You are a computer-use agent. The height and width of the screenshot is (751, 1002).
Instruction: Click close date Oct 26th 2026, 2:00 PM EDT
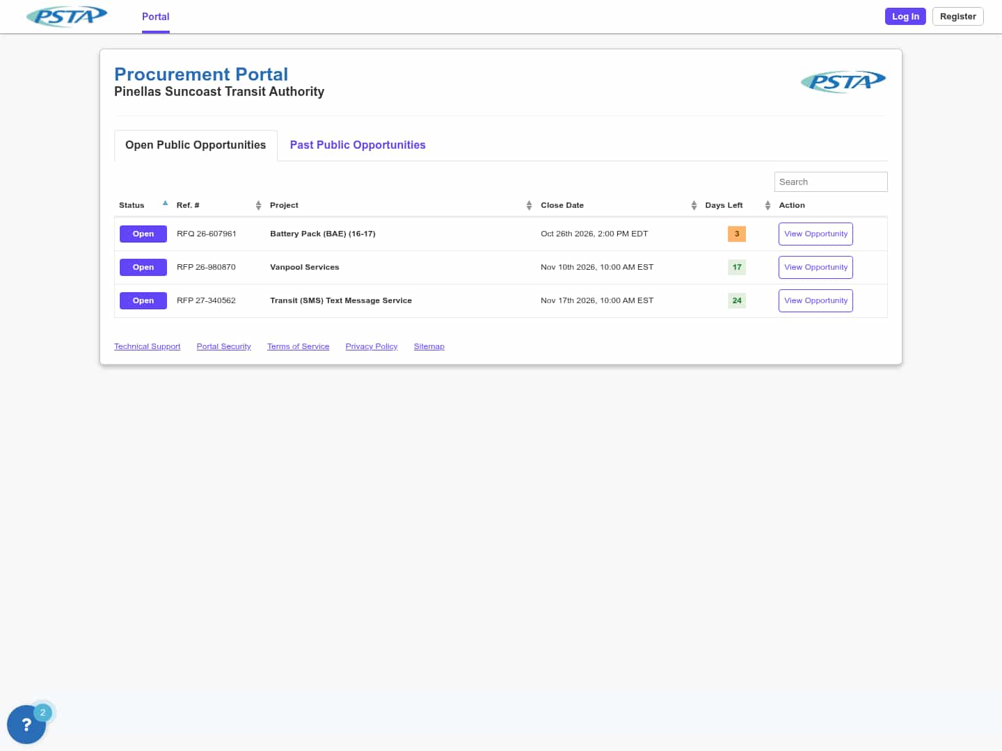pos(594,234)
